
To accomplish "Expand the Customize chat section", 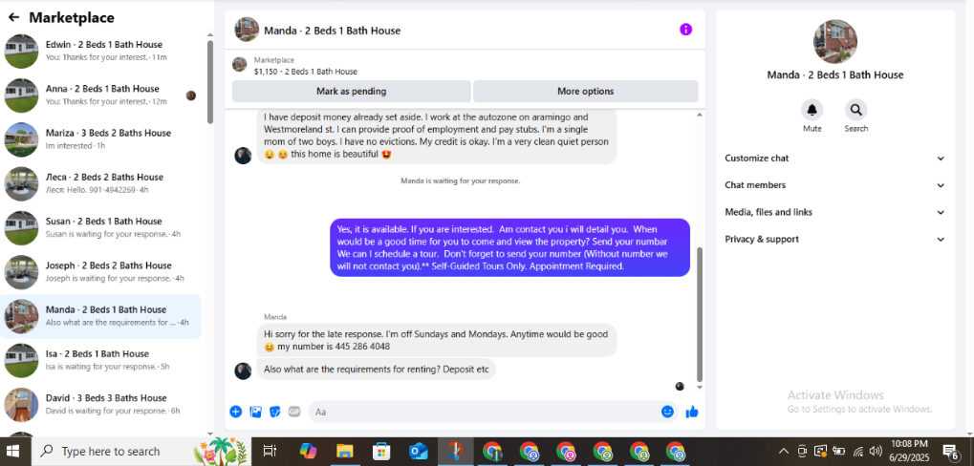I will (x=834, y=159).
